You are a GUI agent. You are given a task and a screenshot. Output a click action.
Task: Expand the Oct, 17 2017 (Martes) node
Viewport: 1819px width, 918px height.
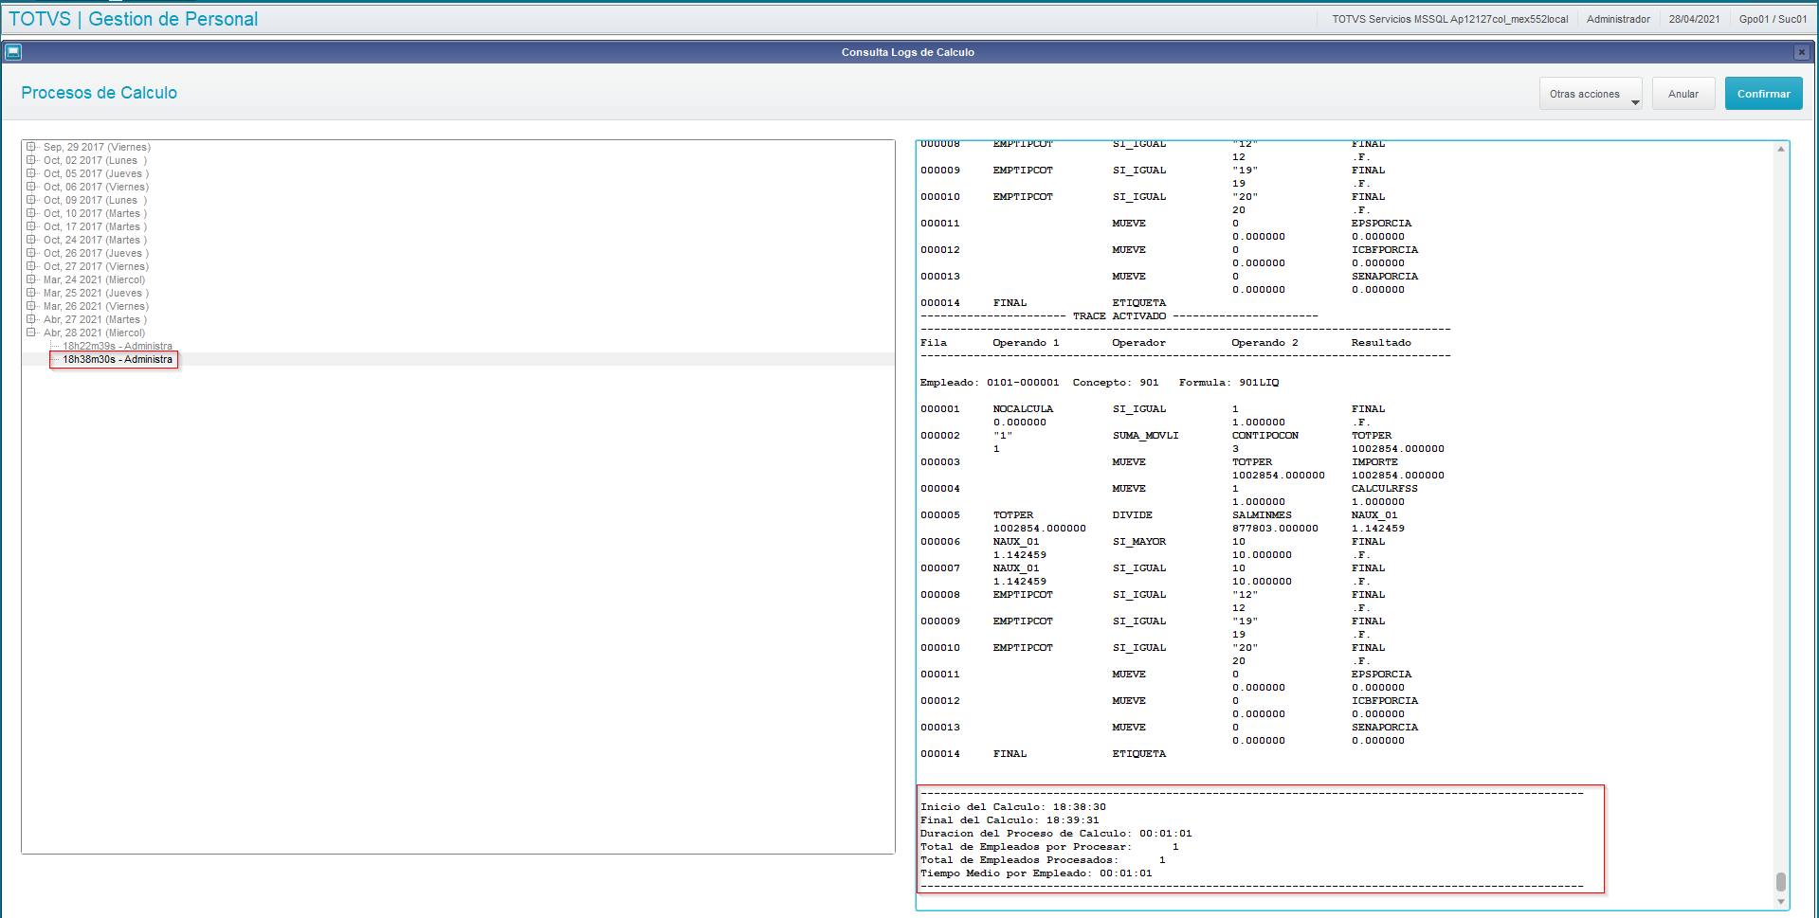pos(31,226)
